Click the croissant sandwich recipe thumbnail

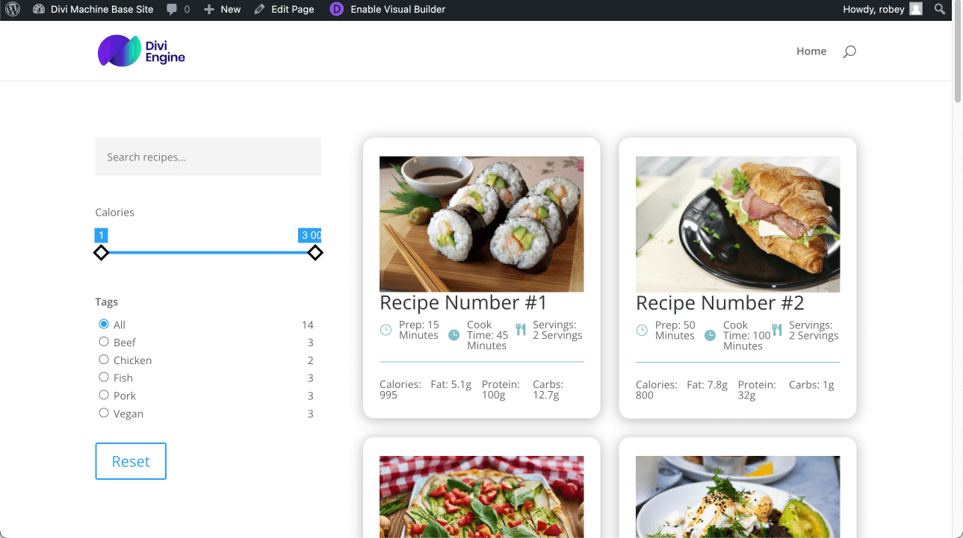tap(738, 224)
